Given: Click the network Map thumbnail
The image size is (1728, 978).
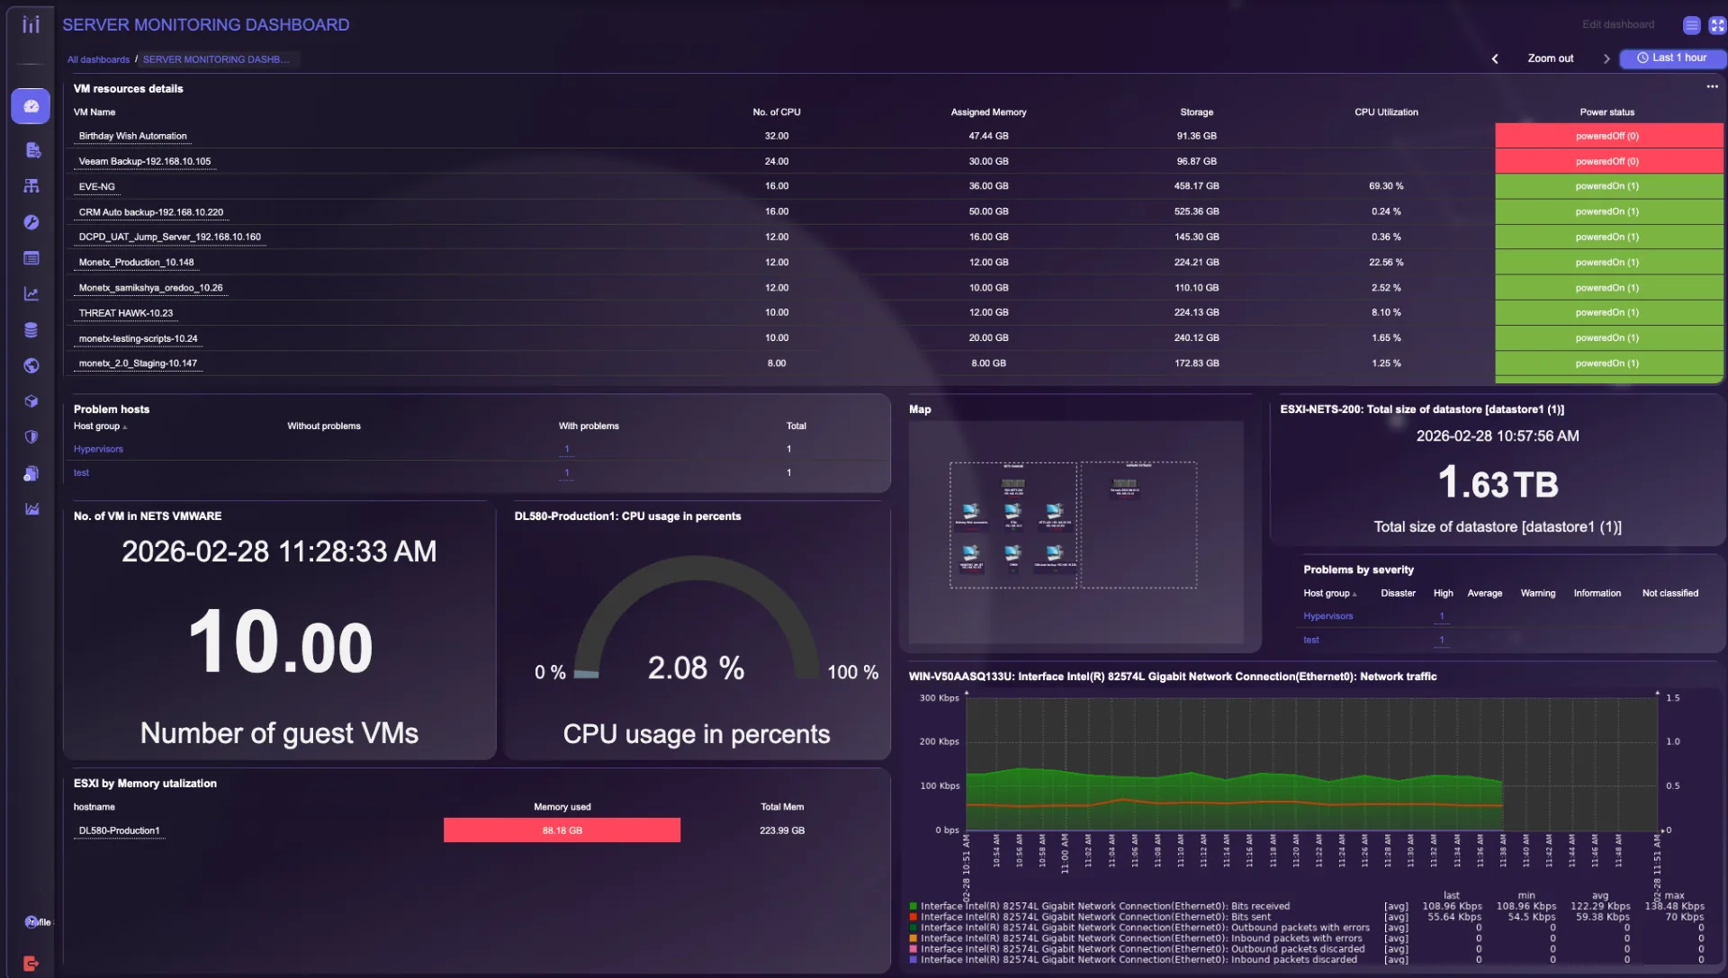Looking at the screenshot, I should point(1075,531).
